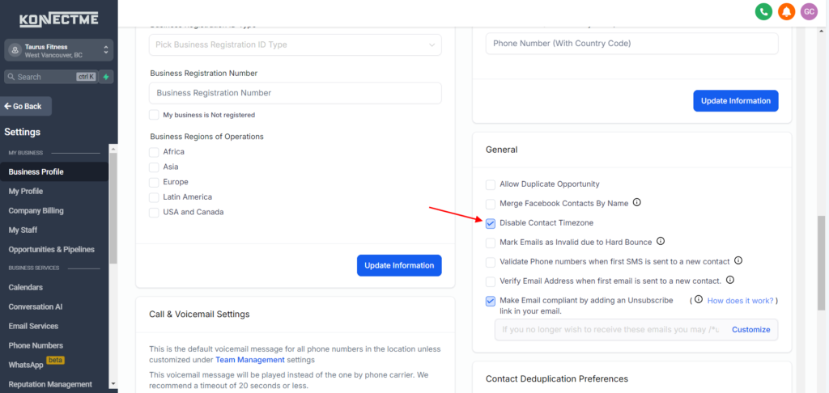Click info icon next to Hard Bounce
829x393 pixels.
[661, 241]
